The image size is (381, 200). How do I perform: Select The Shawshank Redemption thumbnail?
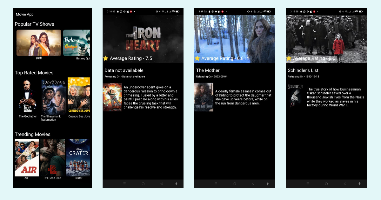coord(53,95)
